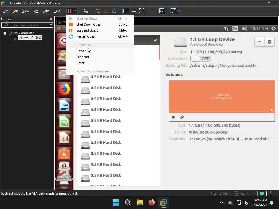This screenshot has height=209, width=279.
Task: Select Suspend in power menu
Action: pyautogui.click(x=100, y=57)
